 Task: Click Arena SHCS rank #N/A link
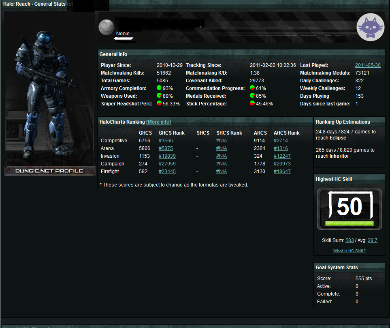(x=222, y=148)
